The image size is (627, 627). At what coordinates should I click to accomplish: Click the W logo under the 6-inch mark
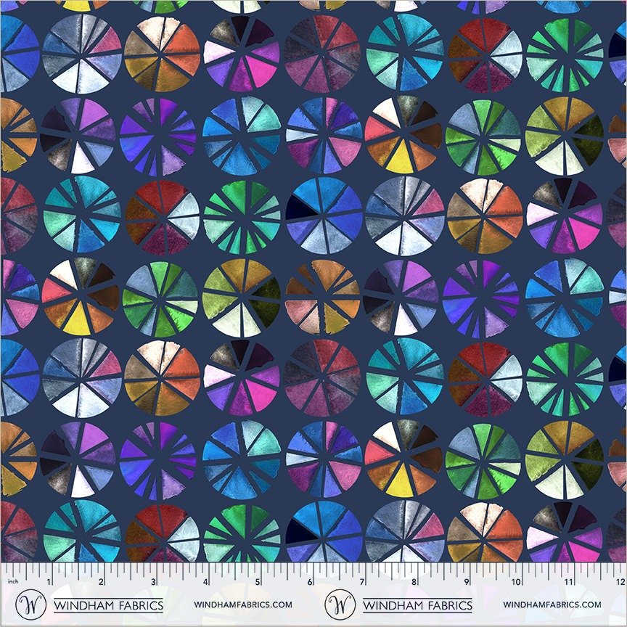[340, 605]
